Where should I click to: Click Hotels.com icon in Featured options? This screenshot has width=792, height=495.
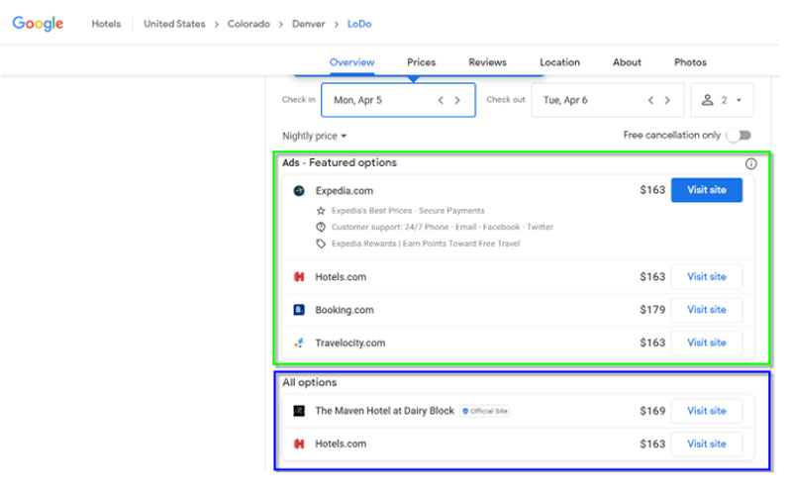click(299, 277)
